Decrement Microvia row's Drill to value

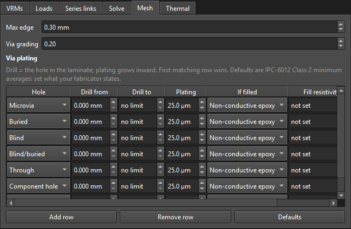point(160,108)
